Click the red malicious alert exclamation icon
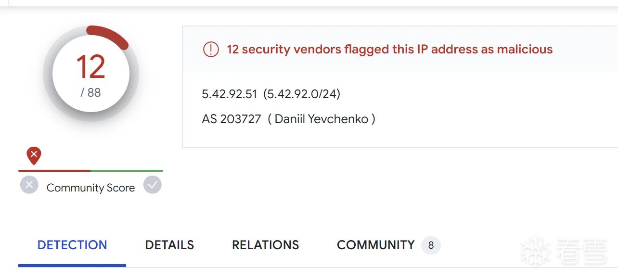The height and width of the screenshot is (280, 618). (211, 49)
